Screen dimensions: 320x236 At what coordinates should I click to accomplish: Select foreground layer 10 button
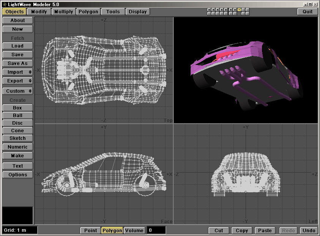[247, 10]
